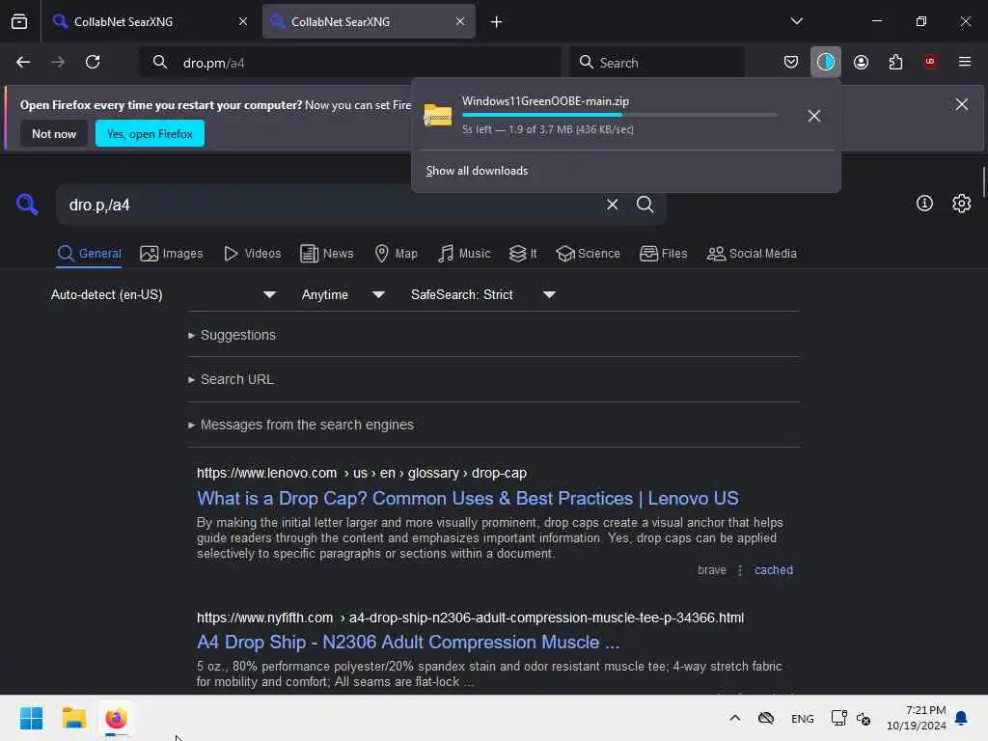The image size is (988, 741).
Task: Select the General search category
Action: [89, 254]
